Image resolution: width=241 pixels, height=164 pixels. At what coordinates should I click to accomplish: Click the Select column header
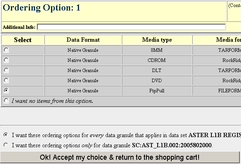(x=23, y=40)
